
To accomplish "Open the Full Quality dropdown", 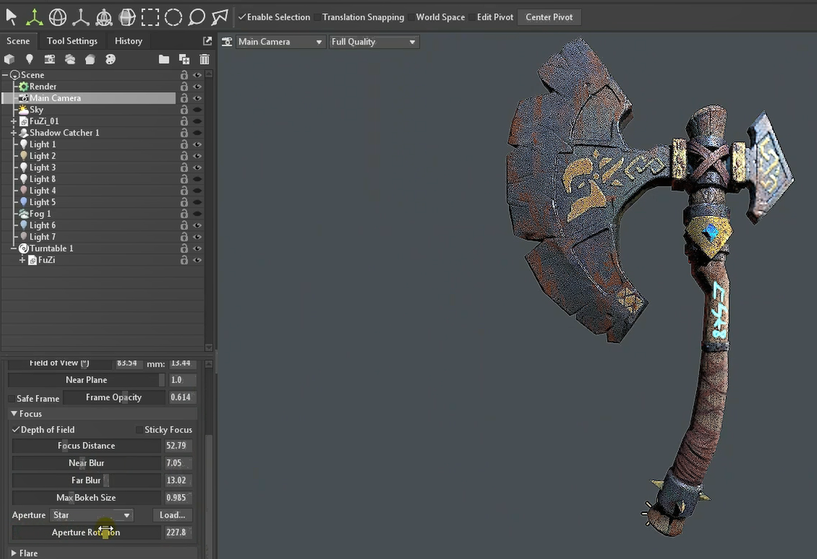I will click(x=374, y=41).
